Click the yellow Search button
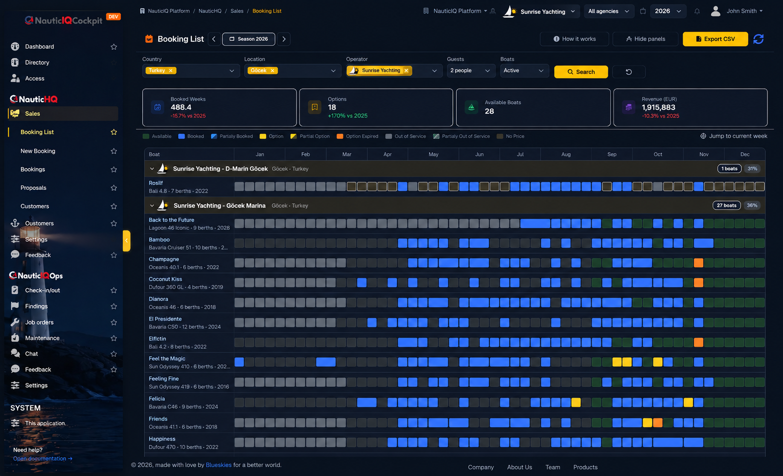Screen dimensions: 783x476 click(581, 72)
